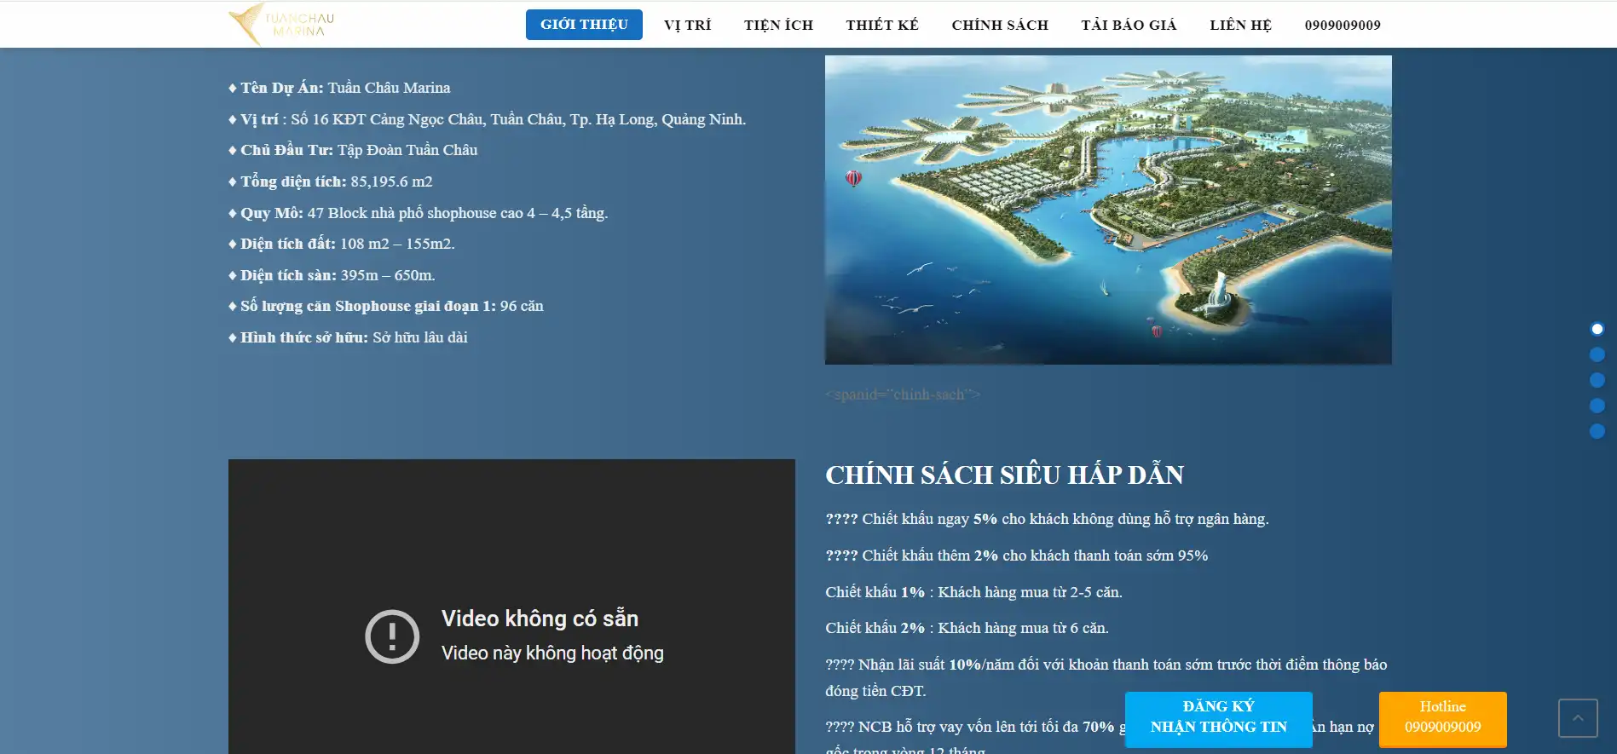Open the TIỆN ÍCH menu item

click(x=778, y=25)
